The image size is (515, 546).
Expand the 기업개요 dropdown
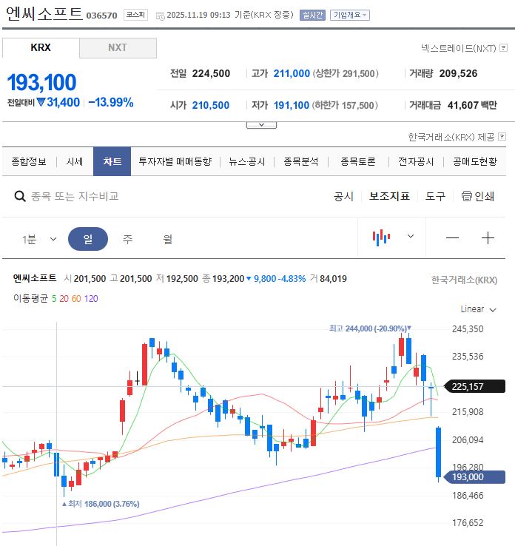click(349, 15)
